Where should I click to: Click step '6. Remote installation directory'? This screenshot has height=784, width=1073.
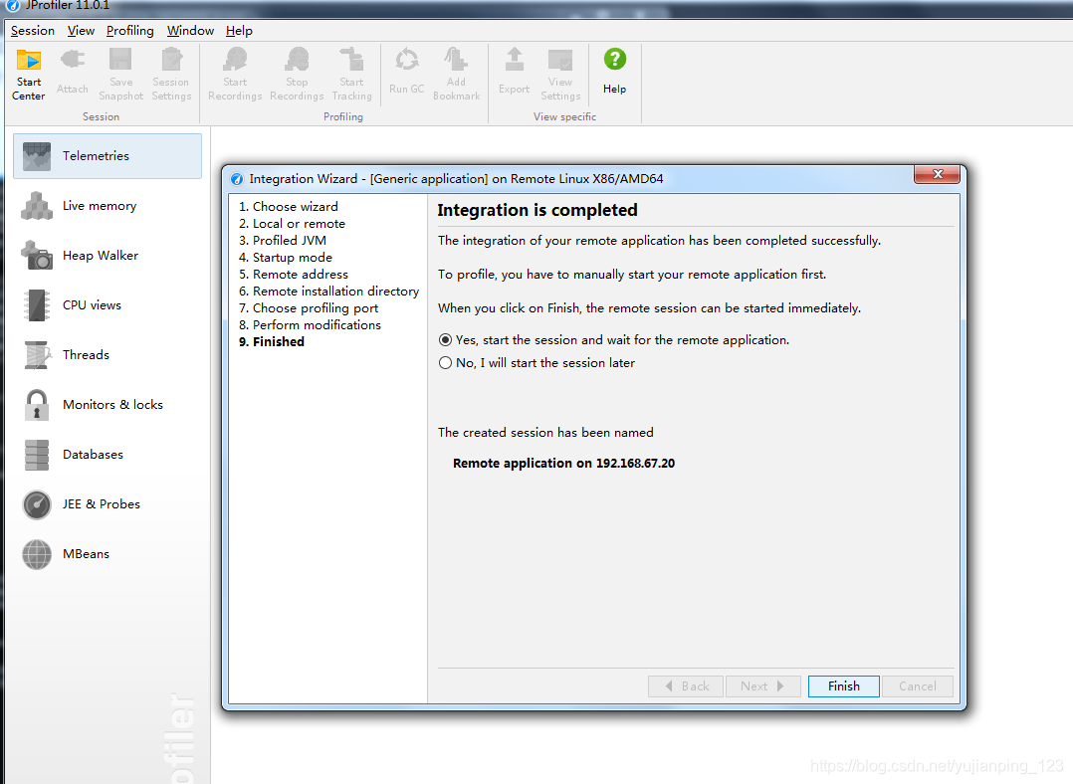[328, 292]
